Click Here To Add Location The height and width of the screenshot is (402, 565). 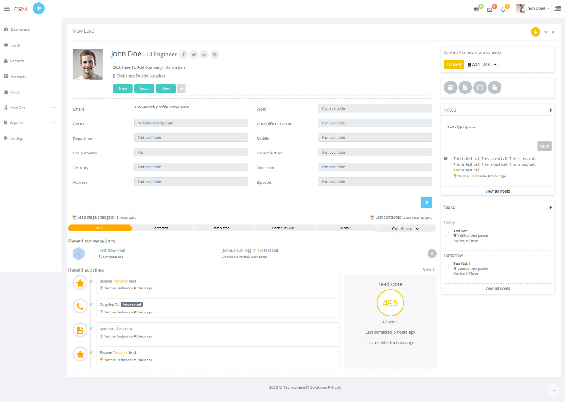click(x=141, y=76)
